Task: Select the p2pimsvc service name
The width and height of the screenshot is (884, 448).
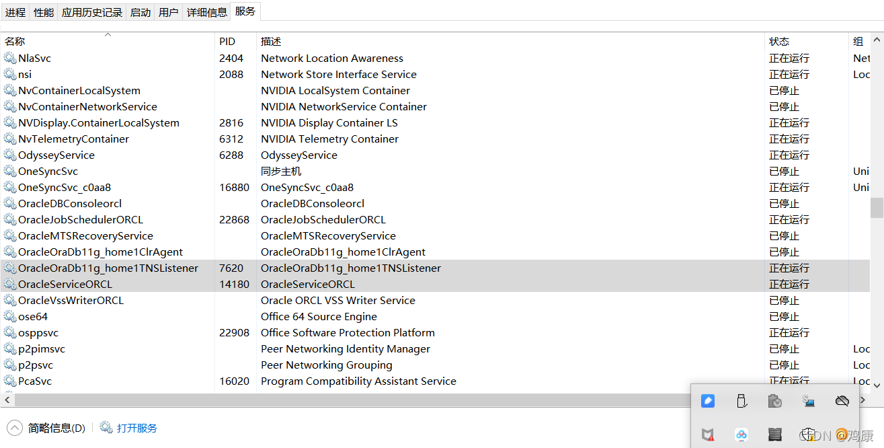Action: 42,349
